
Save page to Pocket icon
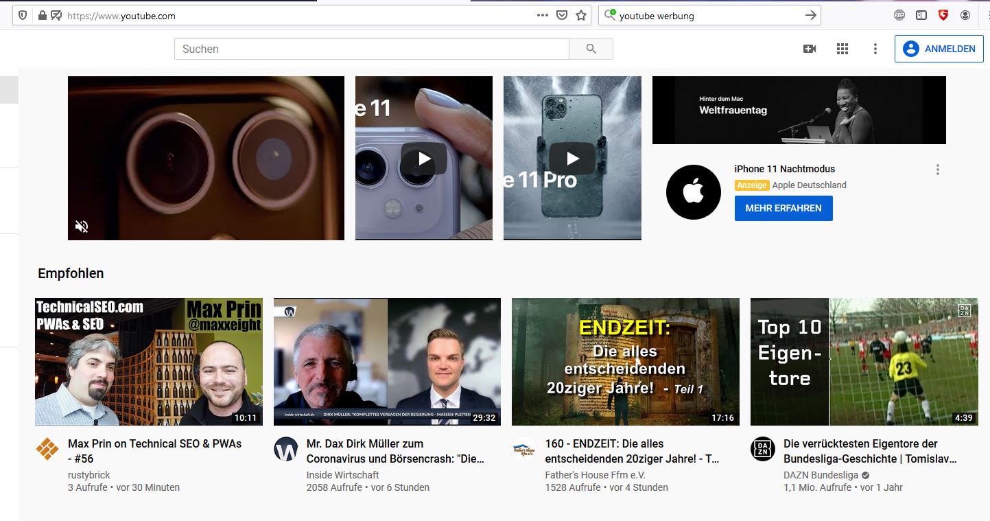tap(562, 15)
